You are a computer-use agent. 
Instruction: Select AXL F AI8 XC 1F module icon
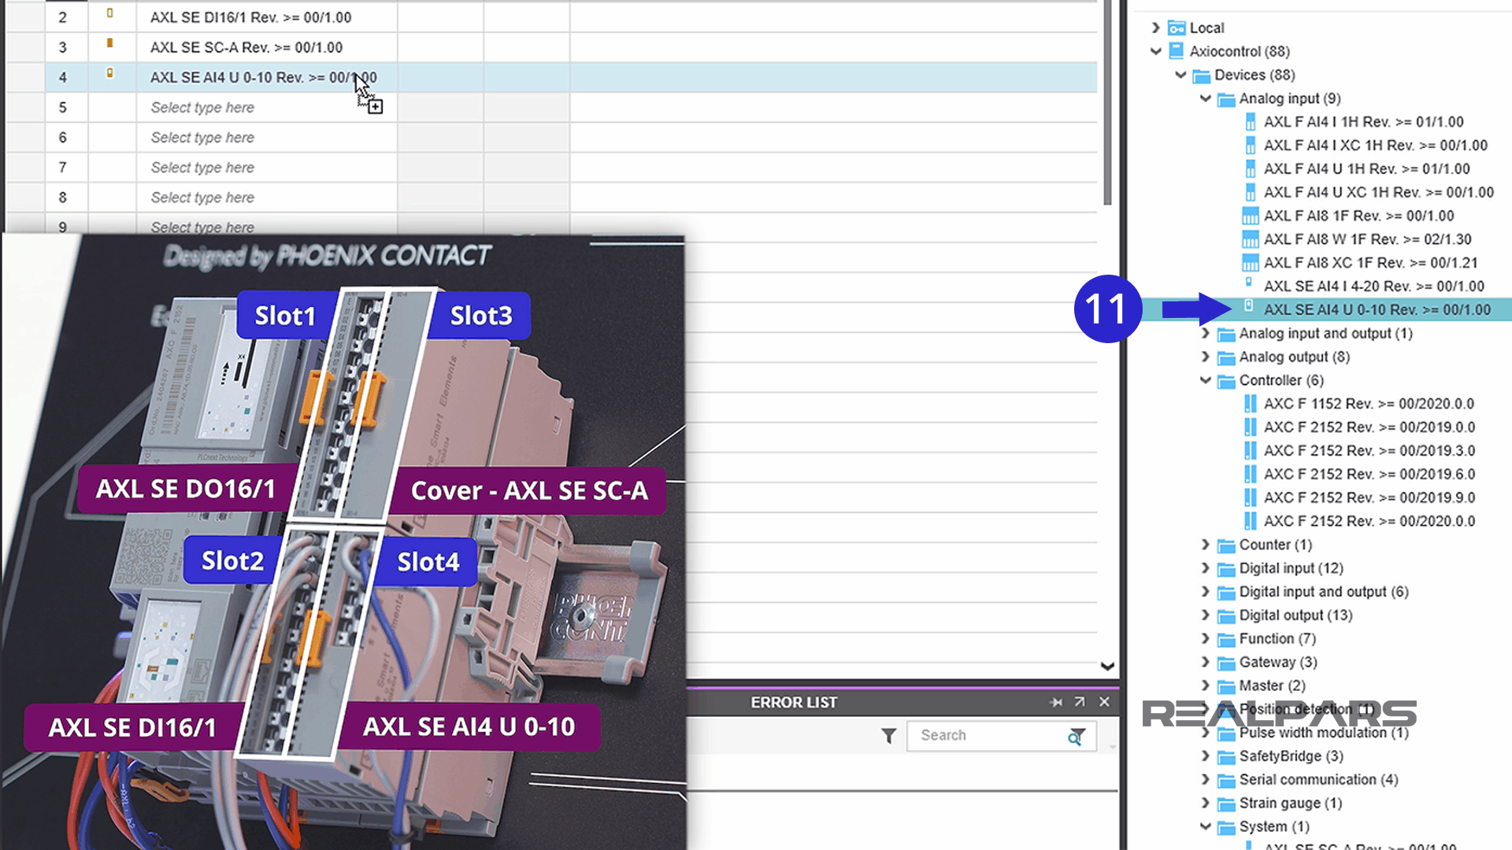(x=1250, y=263)
